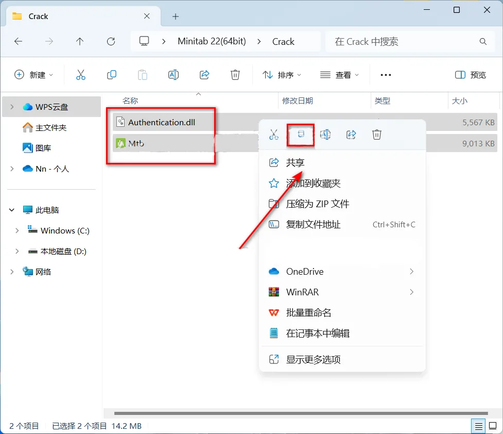Sort by the 名称 column header

(130, 101)
